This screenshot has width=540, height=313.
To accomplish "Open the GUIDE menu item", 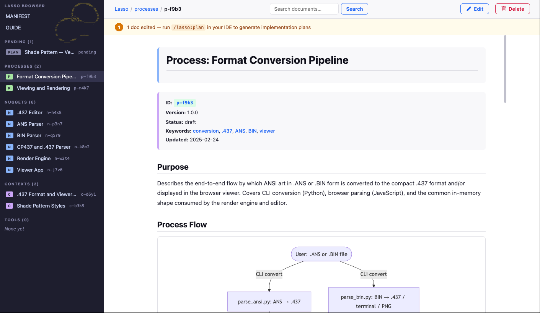I will (x=13, y=28).
